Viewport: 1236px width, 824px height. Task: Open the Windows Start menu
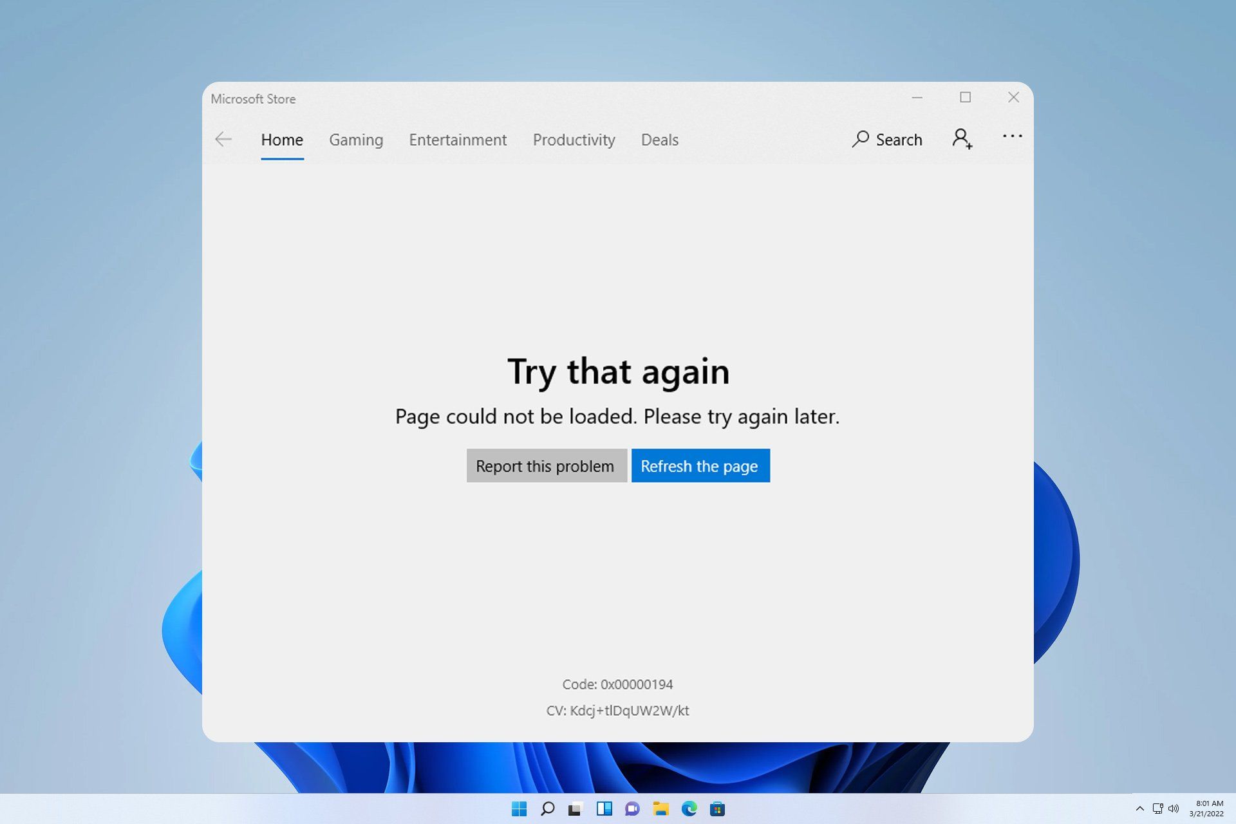click(x=519, y=809)
